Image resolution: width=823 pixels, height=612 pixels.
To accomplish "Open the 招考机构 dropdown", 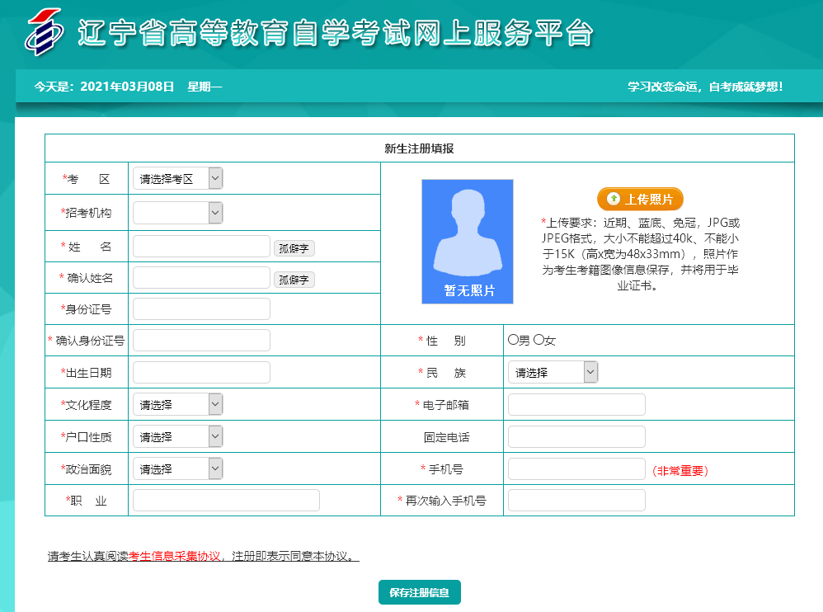I will pyautogui.click(x=177, y=212).
